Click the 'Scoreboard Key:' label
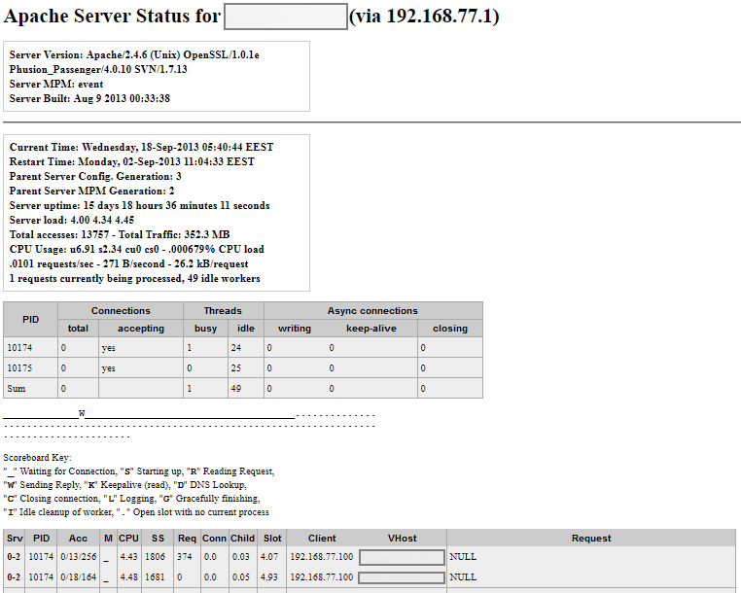 tap(37, 458)
